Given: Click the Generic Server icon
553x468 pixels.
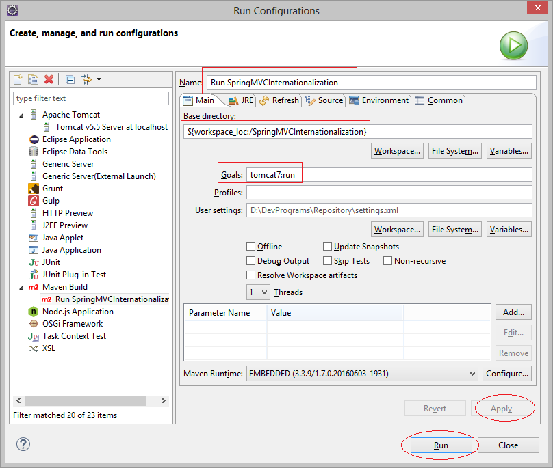Looking at the screenshot, I should tap(34, 164).
